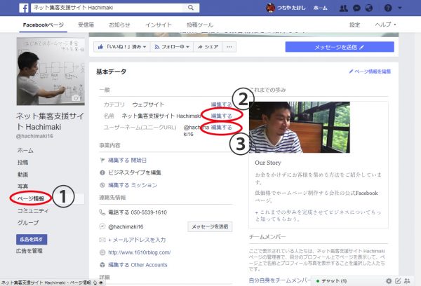Open the フォロー中 dropdown

point(172,47)
